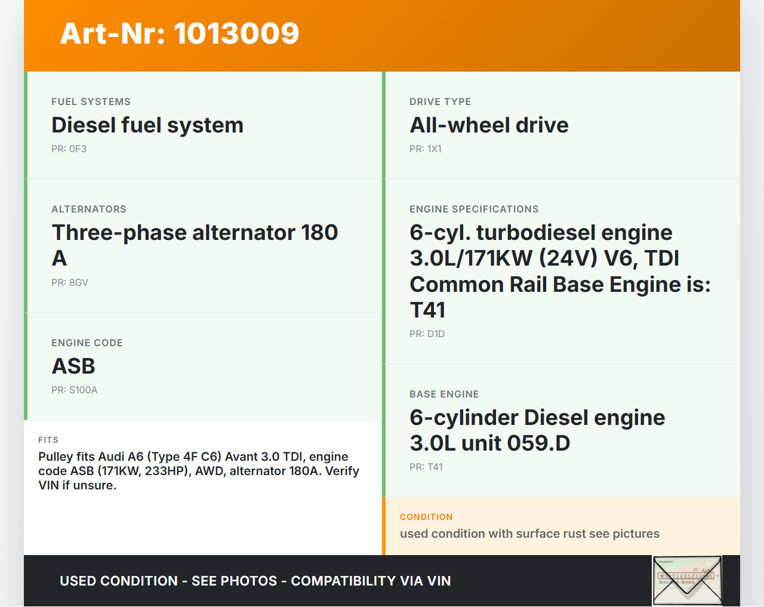The image size is (764, 607).
Task: Click the VIN envelope icon in footer
Action: tap(687, 581)
